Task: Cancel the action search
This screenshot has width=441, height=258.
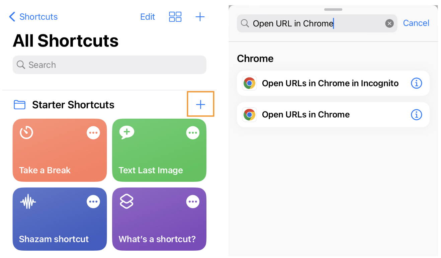Action: (x=416, y=23)
